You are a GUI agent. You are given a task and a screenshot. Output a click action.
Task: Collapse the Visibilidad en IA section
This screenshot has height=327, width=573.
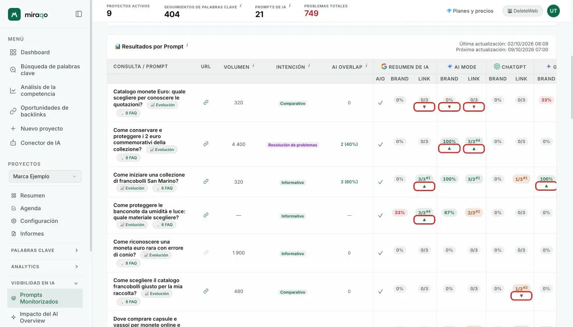pos(45,283)
